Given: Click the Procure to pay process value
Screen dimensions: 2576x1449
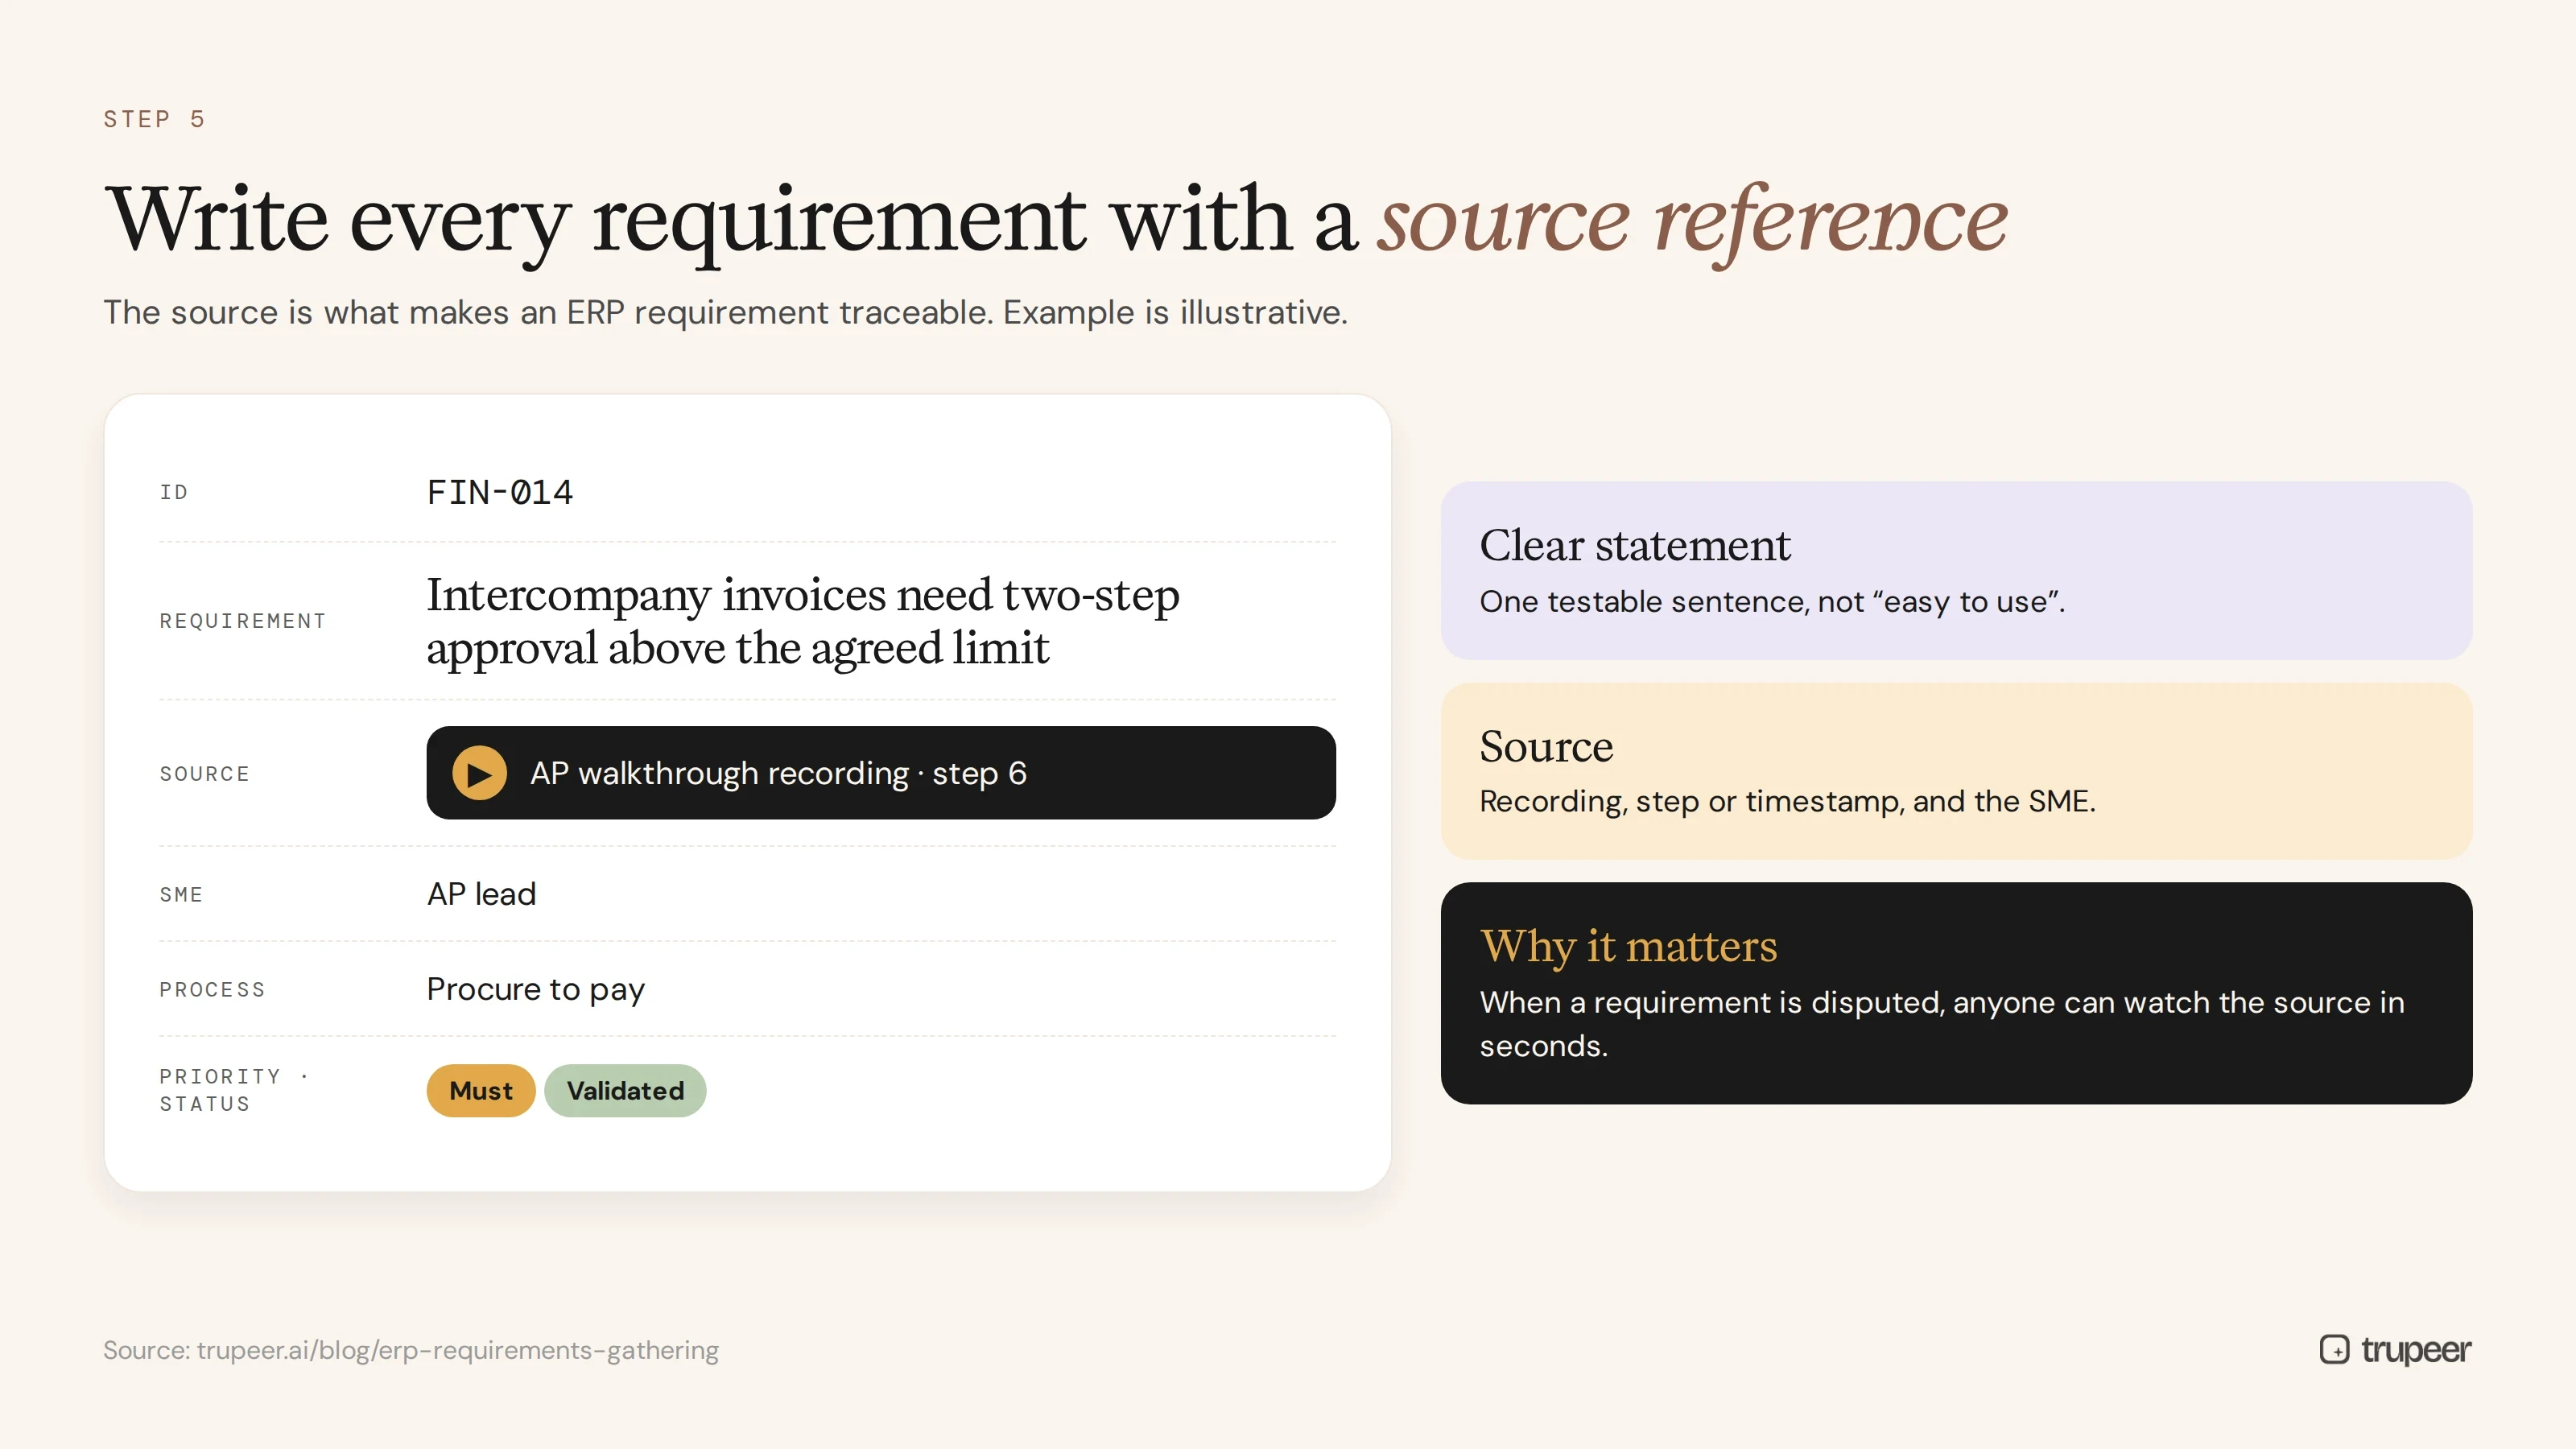Looking at the screenshot, I should coord(536,989).
